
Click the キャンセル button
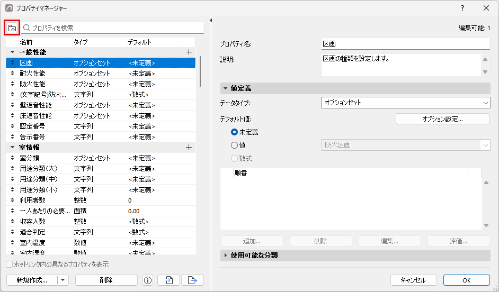tap(413, 280)
